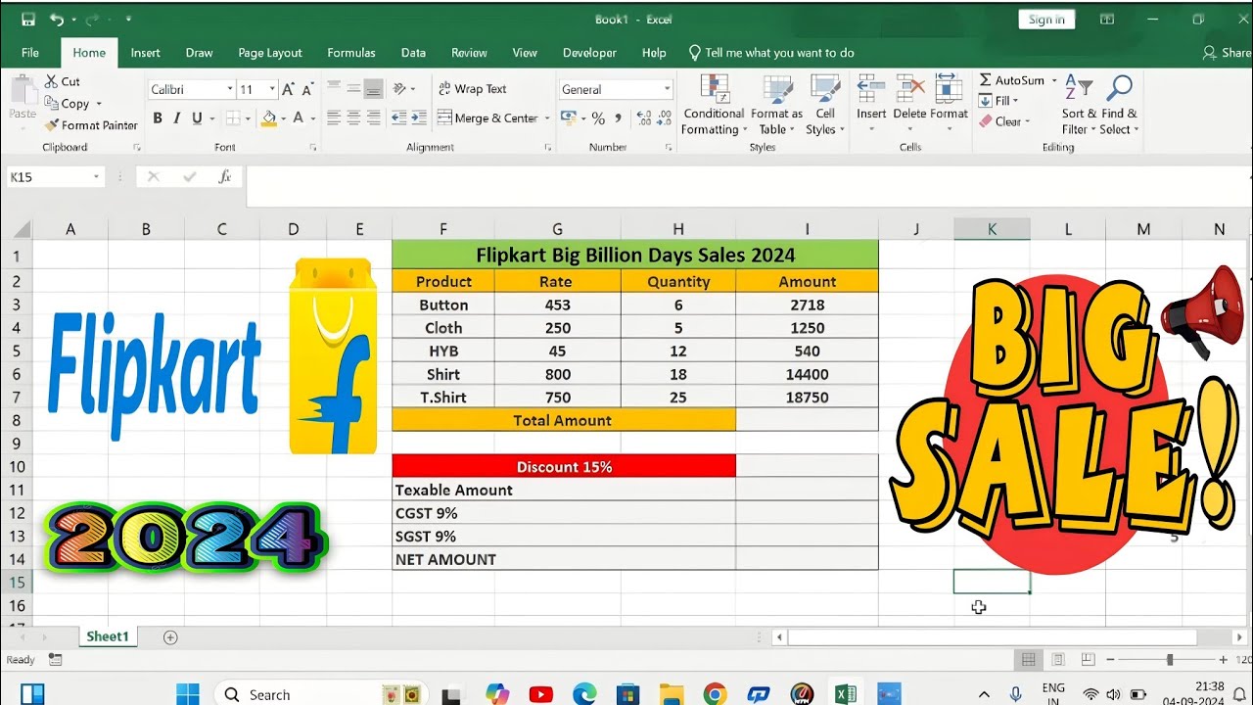Toggle Wrap Text
1253x705 pixels.
click(472, 89)
